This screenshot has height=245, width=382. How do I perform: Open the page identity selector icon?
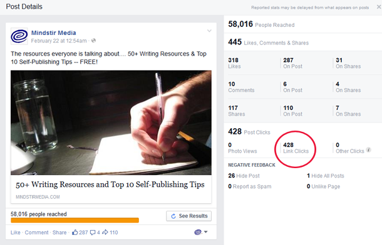point(201,232)
